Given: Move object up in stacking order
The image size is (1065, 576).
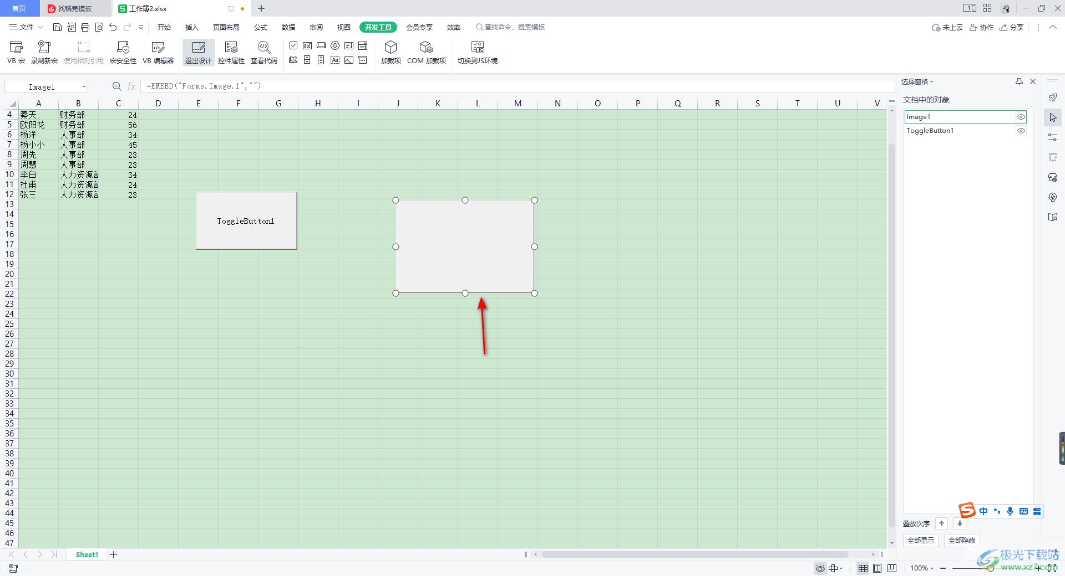Looking at the screenshot, I should [x=941, y=523].
